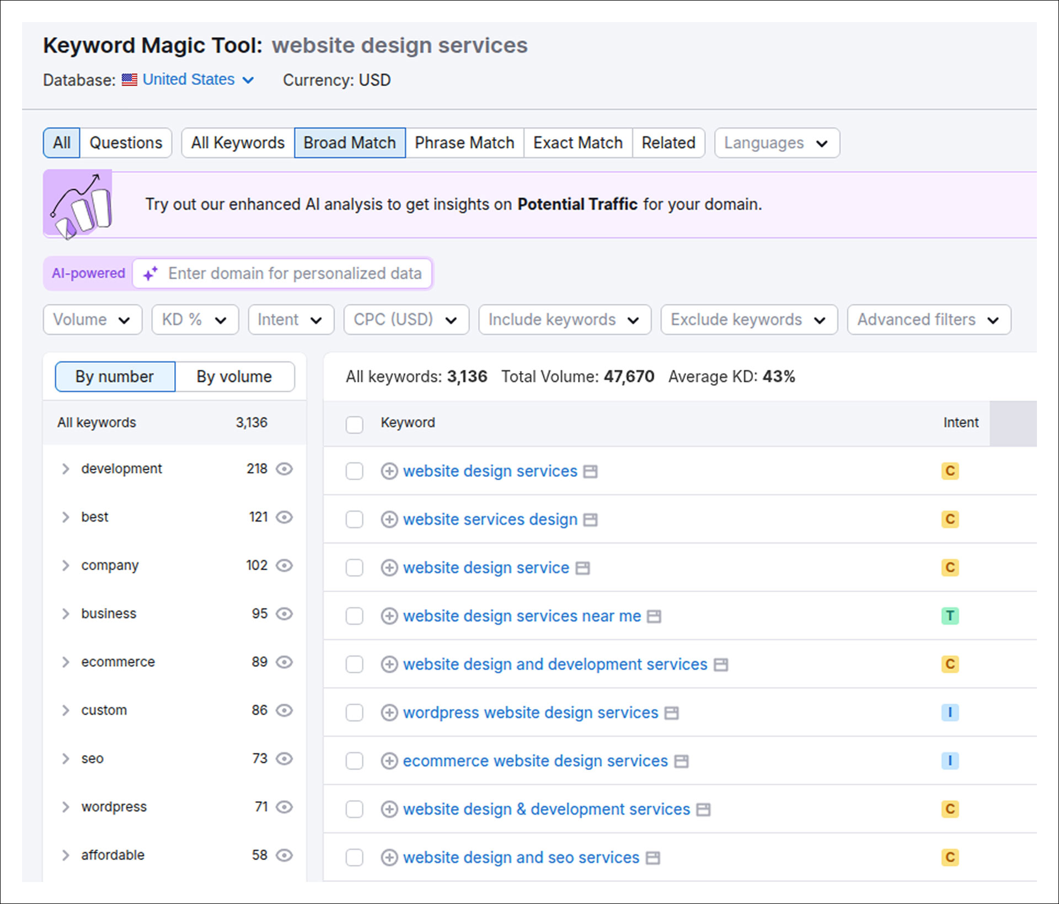
Task: Click plus icon beside 'website design services near me'
Action: pos(389,616)
